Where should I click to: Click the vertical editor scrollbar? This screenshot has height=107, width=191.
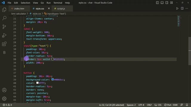click(190, 51)
